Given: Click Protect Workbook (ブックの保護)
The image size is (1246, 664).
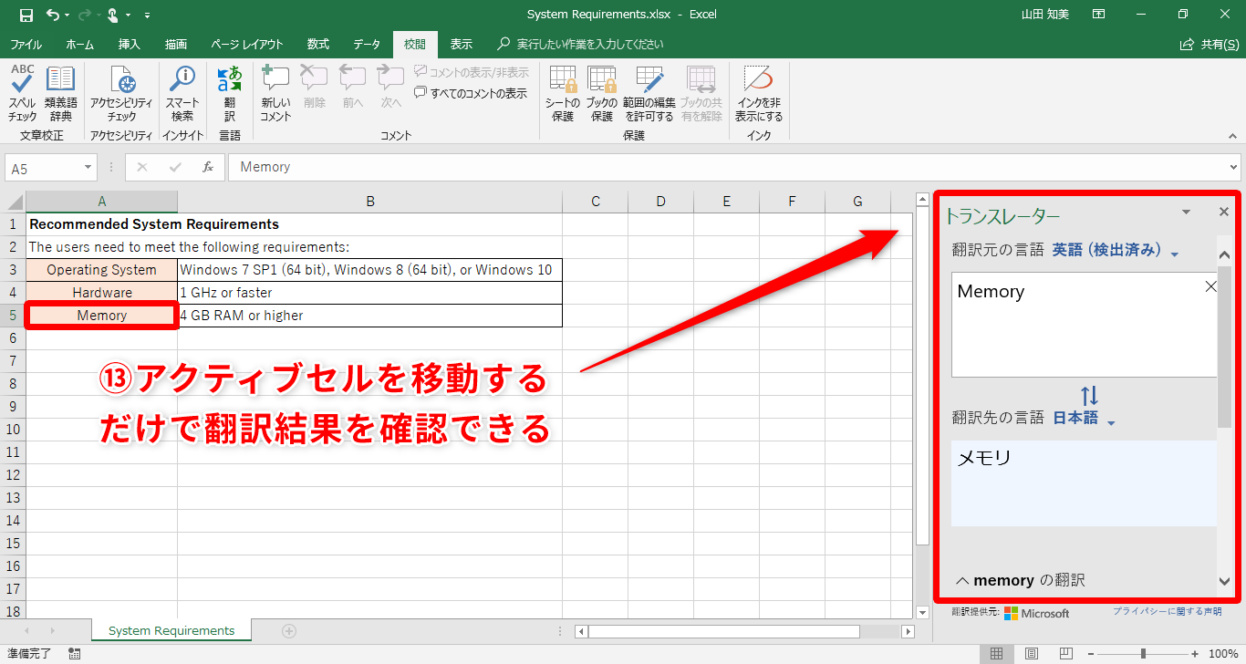Looking at the screenshot, I should point(602,93).
